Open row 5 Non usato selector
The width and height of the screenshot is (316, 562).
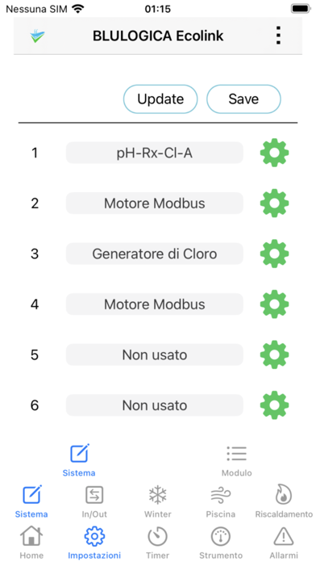(155, 354)
